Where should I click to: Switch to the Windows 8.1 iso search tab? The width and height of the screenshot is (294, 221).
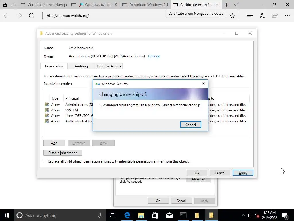(95, 5)
